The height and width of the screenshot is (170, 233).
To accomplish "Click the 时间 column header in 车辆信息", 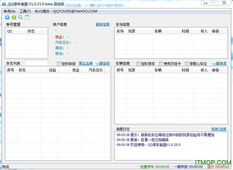I will point(186,70).
